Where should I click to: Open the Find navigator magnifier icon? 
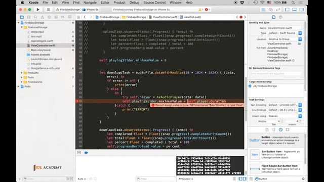(x=35, y=17)
